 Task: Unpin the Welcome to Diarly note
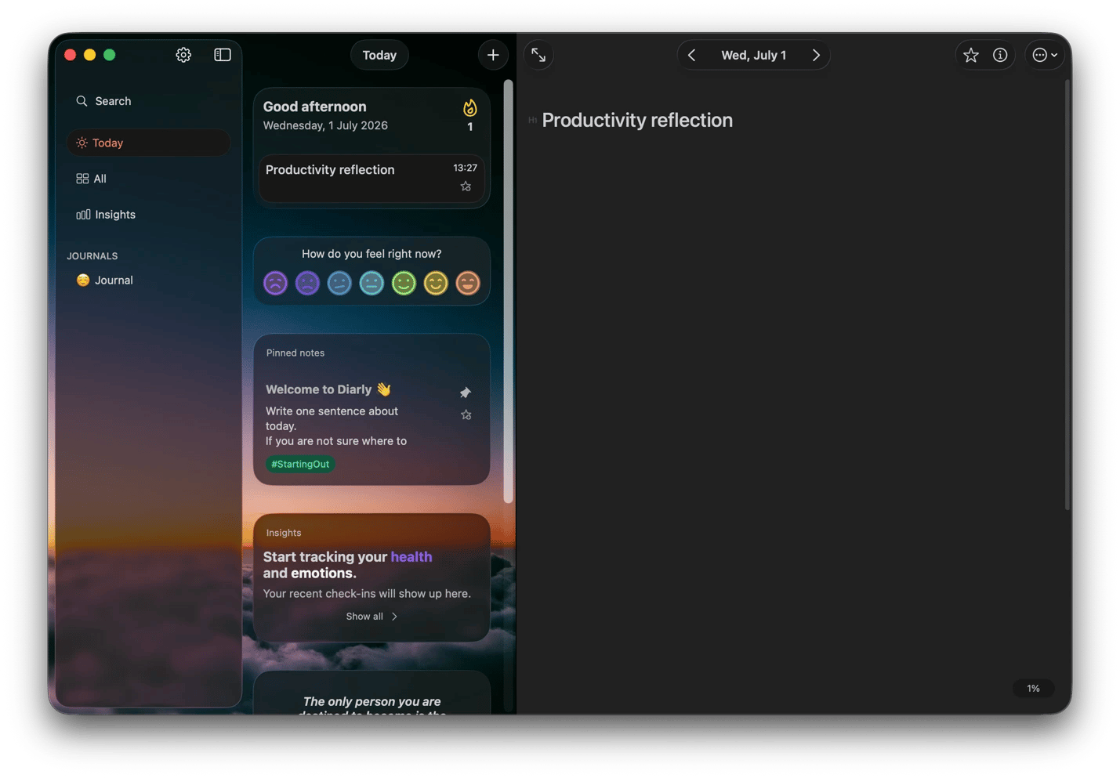click(466, 393)
